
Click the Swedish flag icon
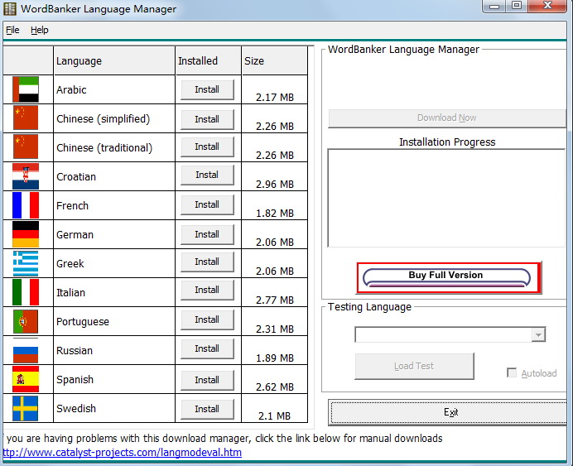click(26, 408)
